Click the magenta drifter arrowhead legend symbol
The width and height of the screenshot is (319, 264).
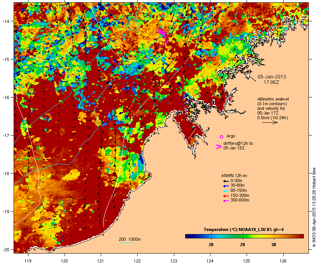pyautogui.click(x=219, y=147)
